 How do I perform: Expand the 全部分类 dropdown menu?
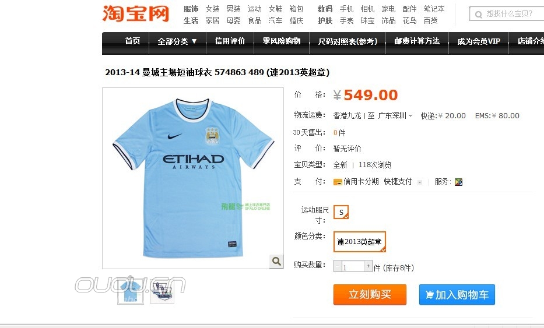coord(177,41)
